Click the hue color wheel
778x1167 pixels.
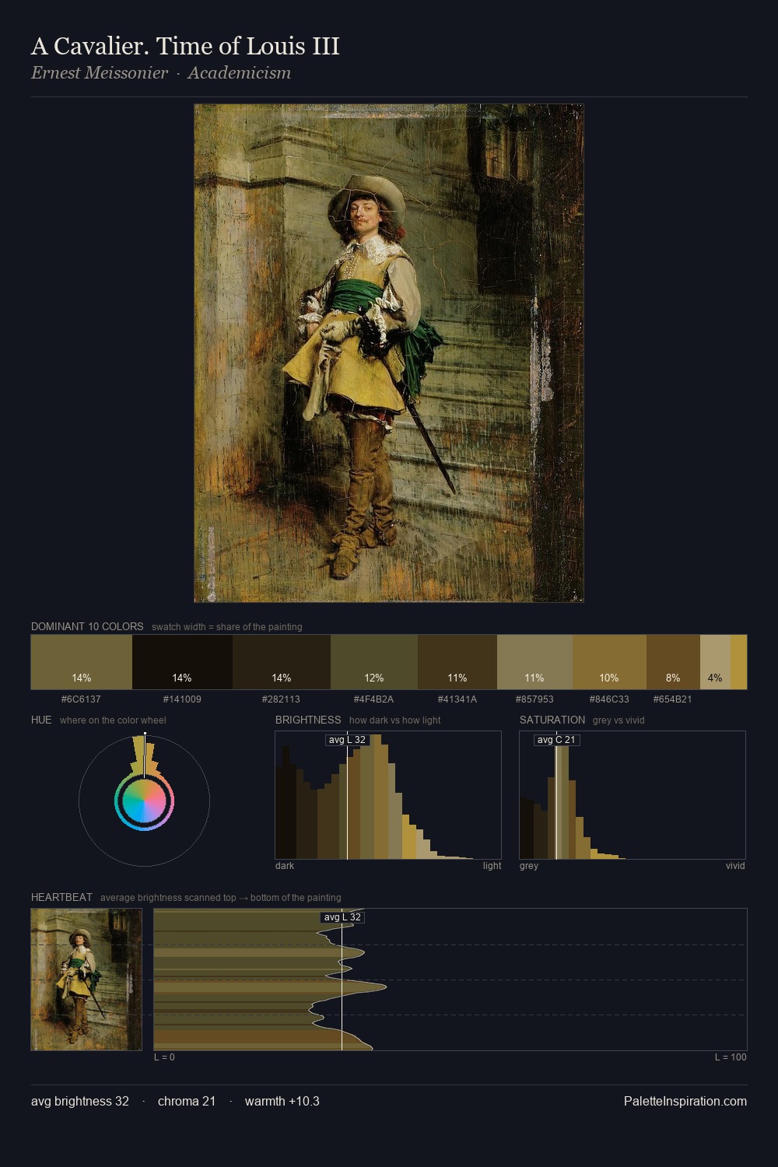(144, 801)
